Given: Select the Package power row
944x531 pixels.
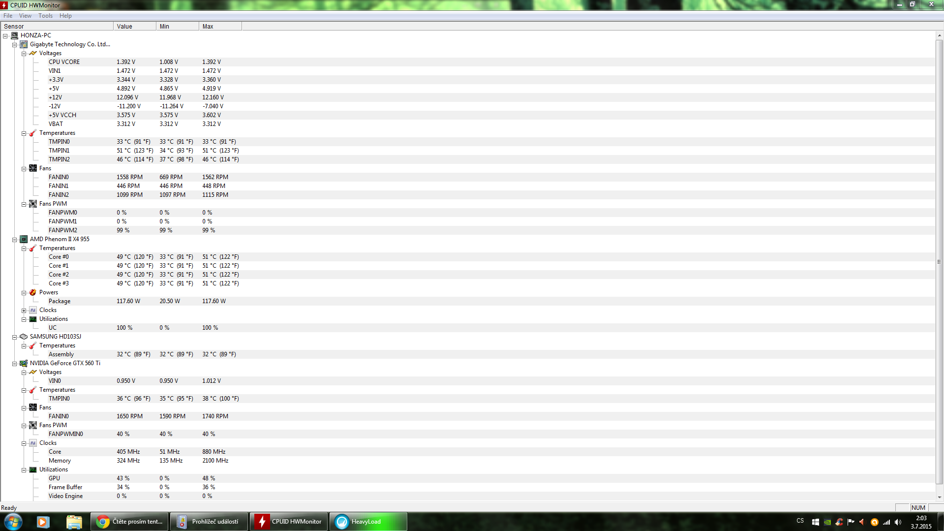Looking at the screenshot, I should tap(467, 301).
